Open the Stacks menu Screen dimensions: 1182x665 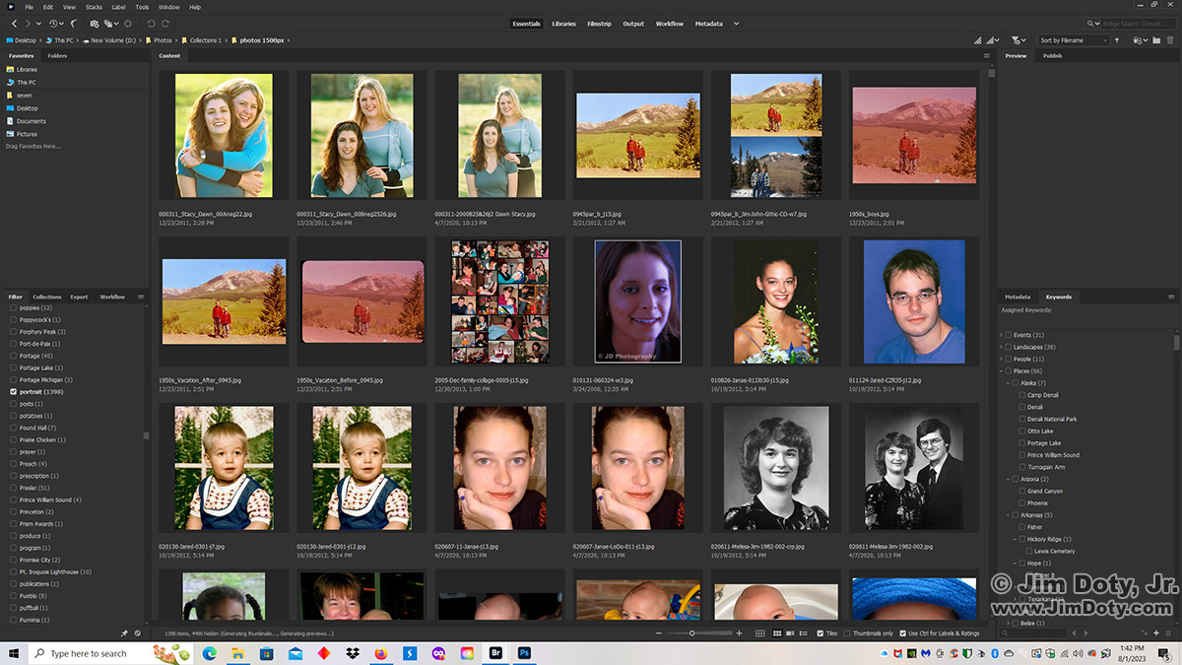coord(94,7)
